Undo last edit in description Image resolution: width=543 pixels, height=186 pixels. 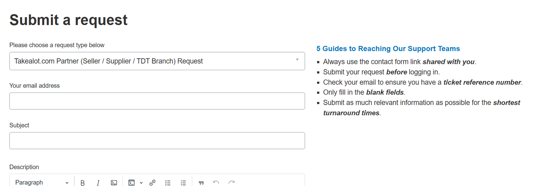(216, 183)
